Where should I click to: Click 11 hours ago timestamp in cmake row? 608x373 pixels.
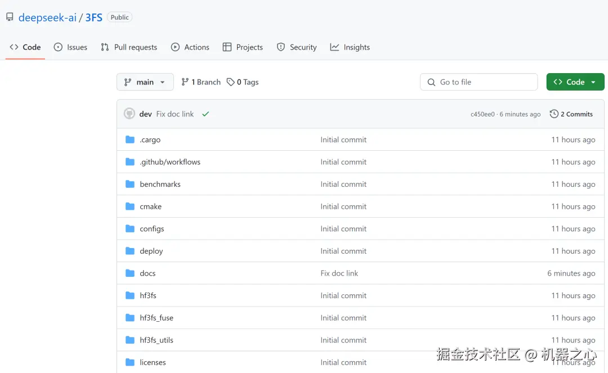point(574,206)
